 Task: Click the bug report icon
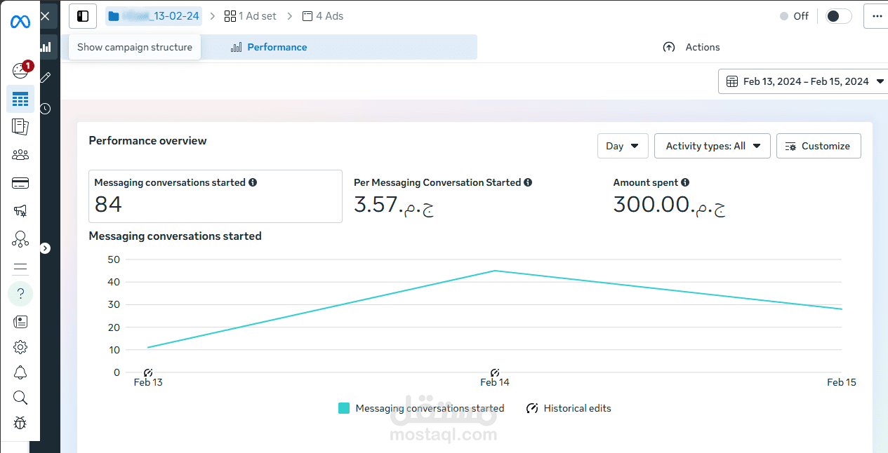(x=20, y=423)
